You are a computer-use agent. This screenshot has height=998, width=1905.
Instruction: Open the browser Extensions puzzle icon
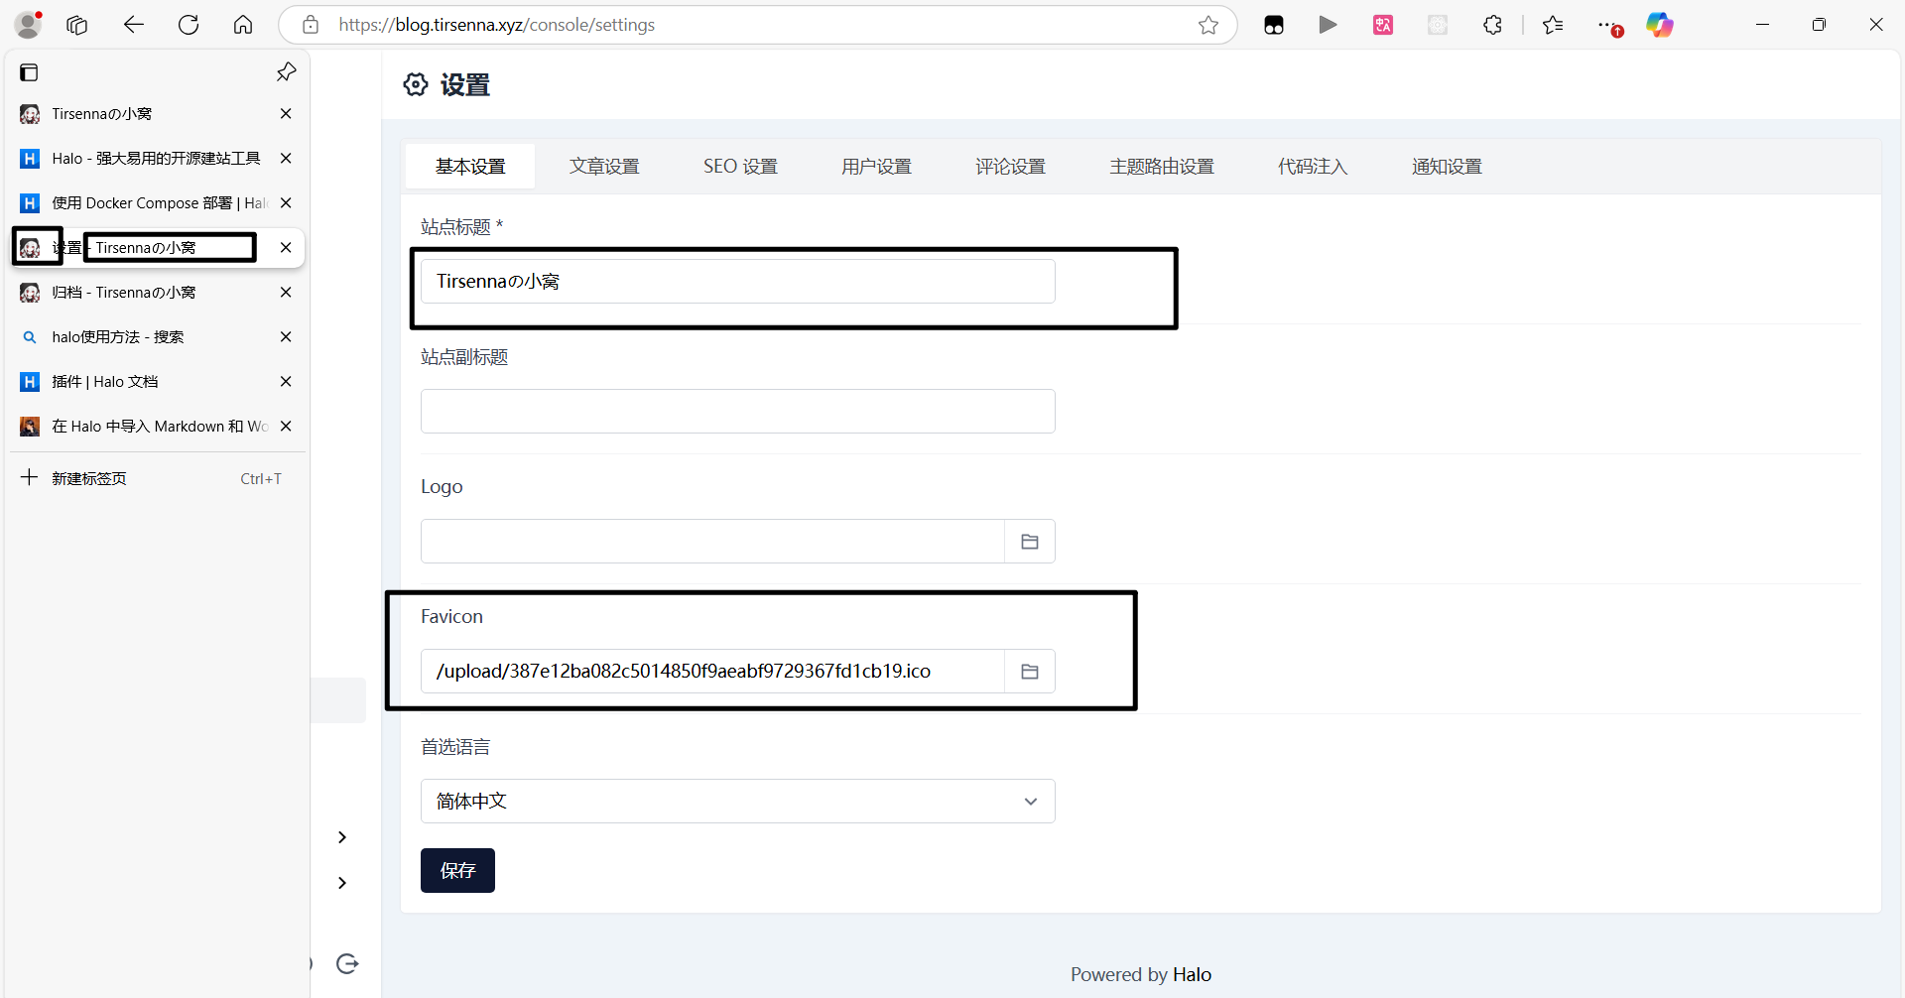1492,25
